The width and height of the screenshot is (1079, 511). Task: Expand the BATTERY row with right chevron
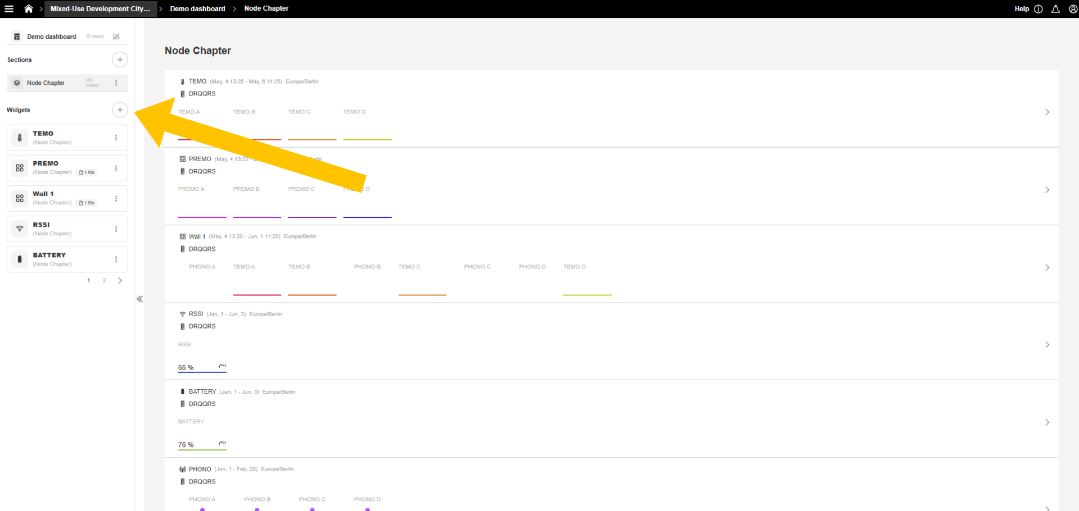click(x=1047, y=422)
